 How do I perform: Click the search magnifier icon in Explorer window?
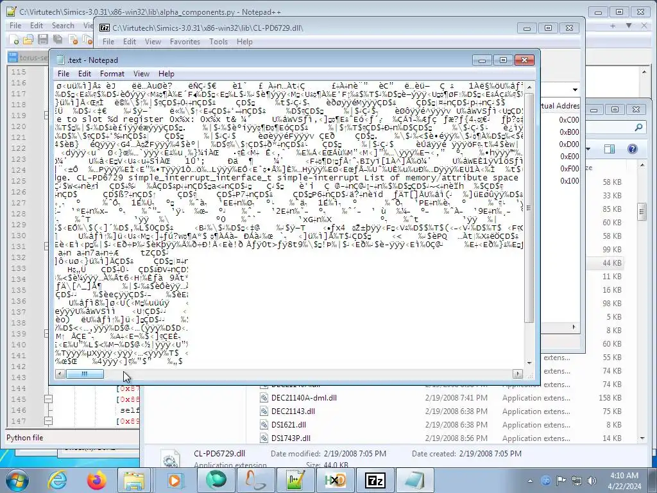pos(638,127)
